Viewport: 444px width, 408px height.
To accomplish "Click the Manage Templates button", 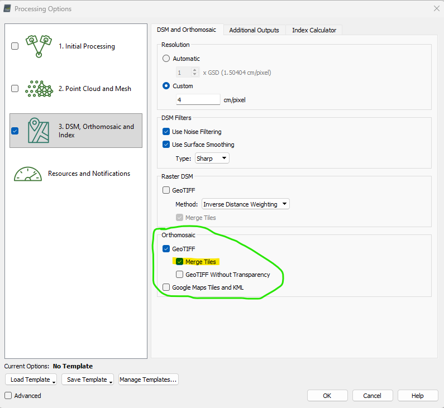I will 148,380.
